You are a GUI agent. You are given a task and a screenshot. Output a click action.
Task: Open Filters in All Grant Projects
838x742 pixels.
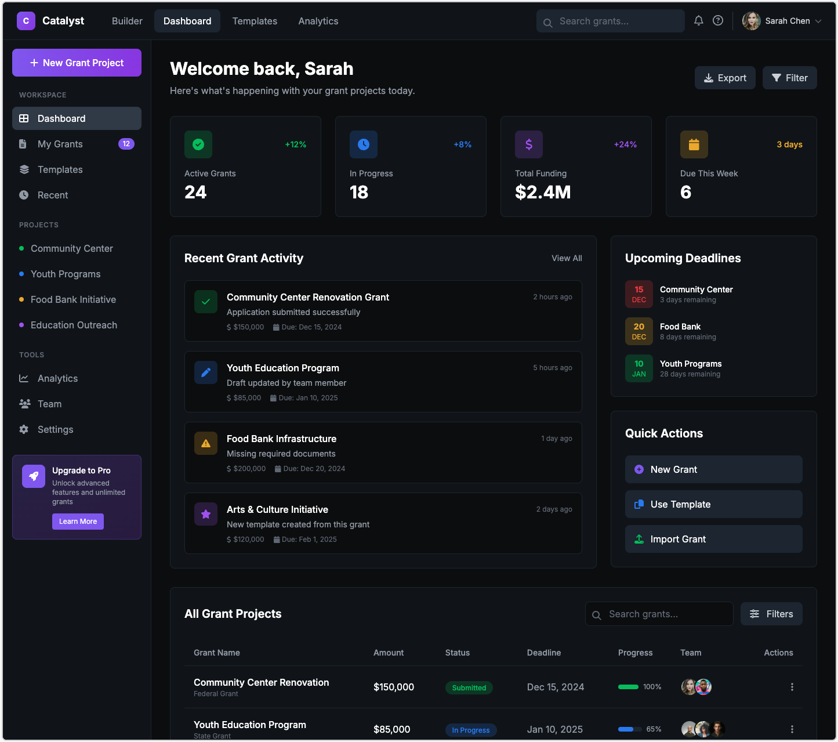pos(771,614)
